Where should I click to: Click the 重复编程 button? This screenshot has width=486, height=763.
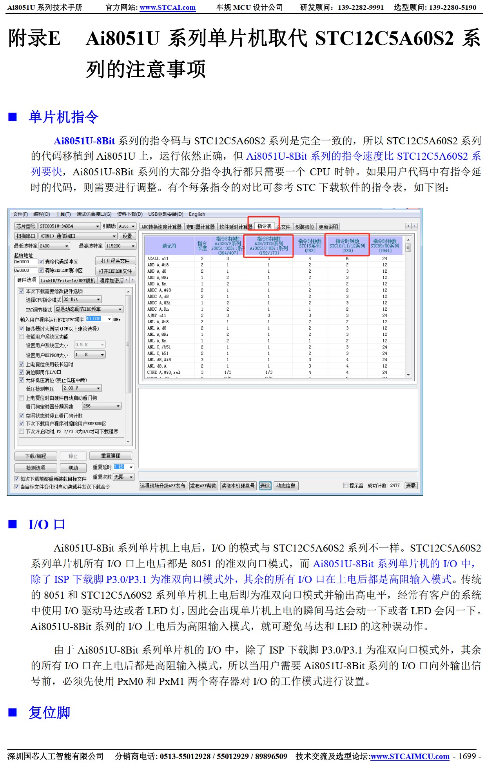[111, 456]
